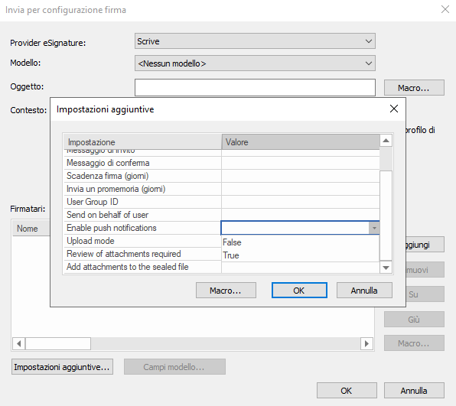
Task: Click the Macro button next to Oggetto
Action: (414, 88)
